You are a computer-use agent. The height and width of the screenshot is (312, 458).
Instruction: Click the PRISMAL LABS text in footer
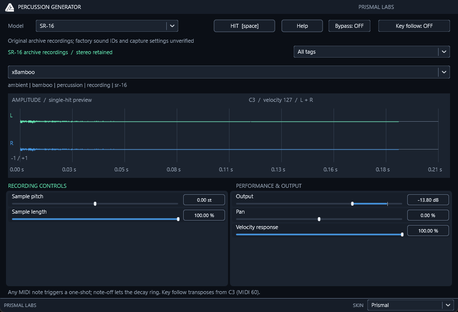click(x=20, y=306)
